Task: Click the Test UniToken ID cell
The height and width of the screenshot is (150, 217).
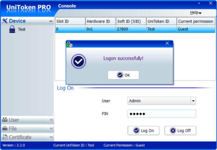Action: [161, 29]
